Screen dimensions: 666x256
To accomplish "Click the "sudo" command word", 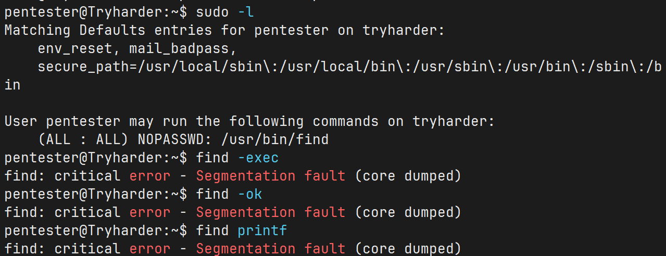I will coord(212,12).
